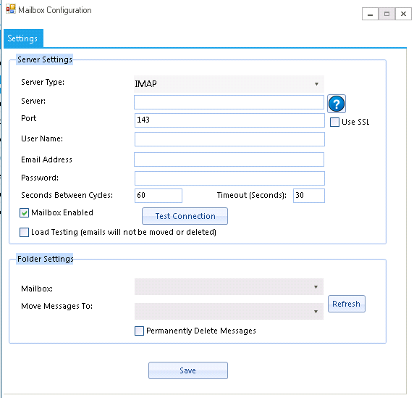Refresh the folder list
414x398 pixels.
[347, 304]
